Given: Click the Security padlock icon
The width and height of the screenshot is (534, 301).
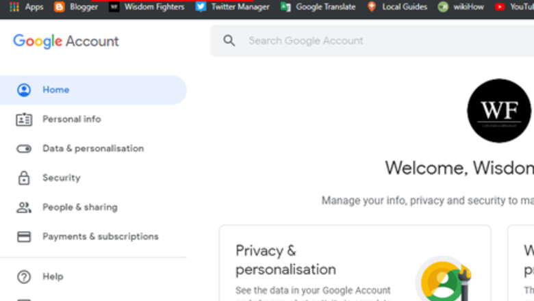Looking at the screenshot, I should pos(24,178).
